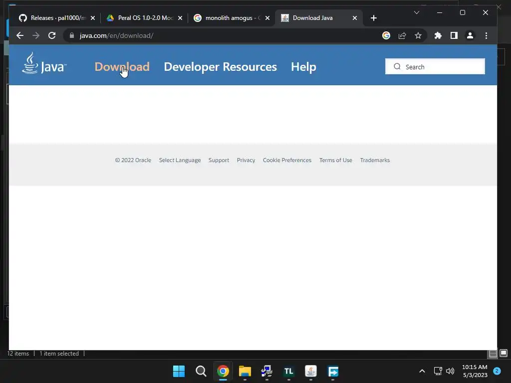Bookmark this page with star icon
Image resolution: width=511 pixels, height=383 pixels.
418,35
